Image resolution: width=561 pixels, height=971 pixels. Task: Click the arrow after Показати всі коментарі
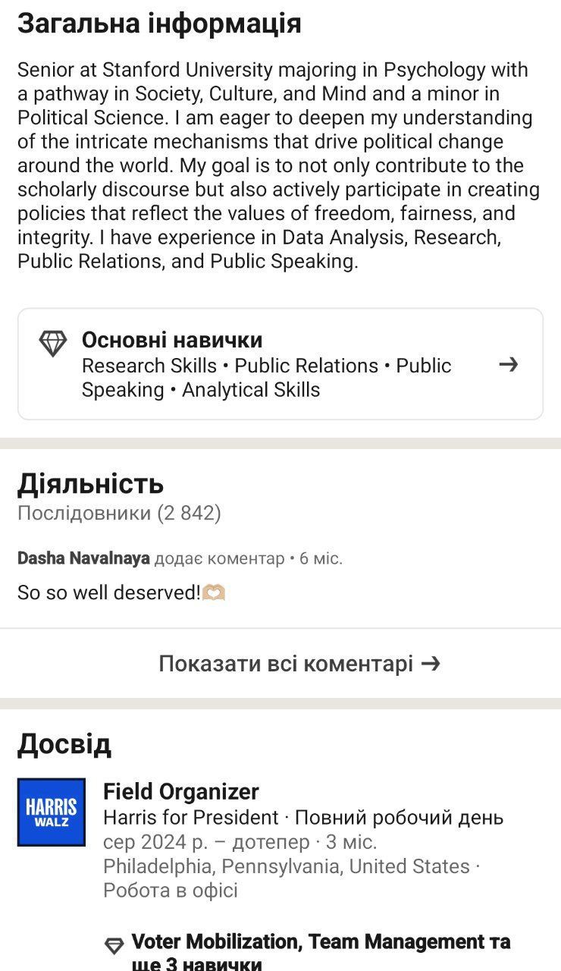pyautogui.click(x=431, y=664)
